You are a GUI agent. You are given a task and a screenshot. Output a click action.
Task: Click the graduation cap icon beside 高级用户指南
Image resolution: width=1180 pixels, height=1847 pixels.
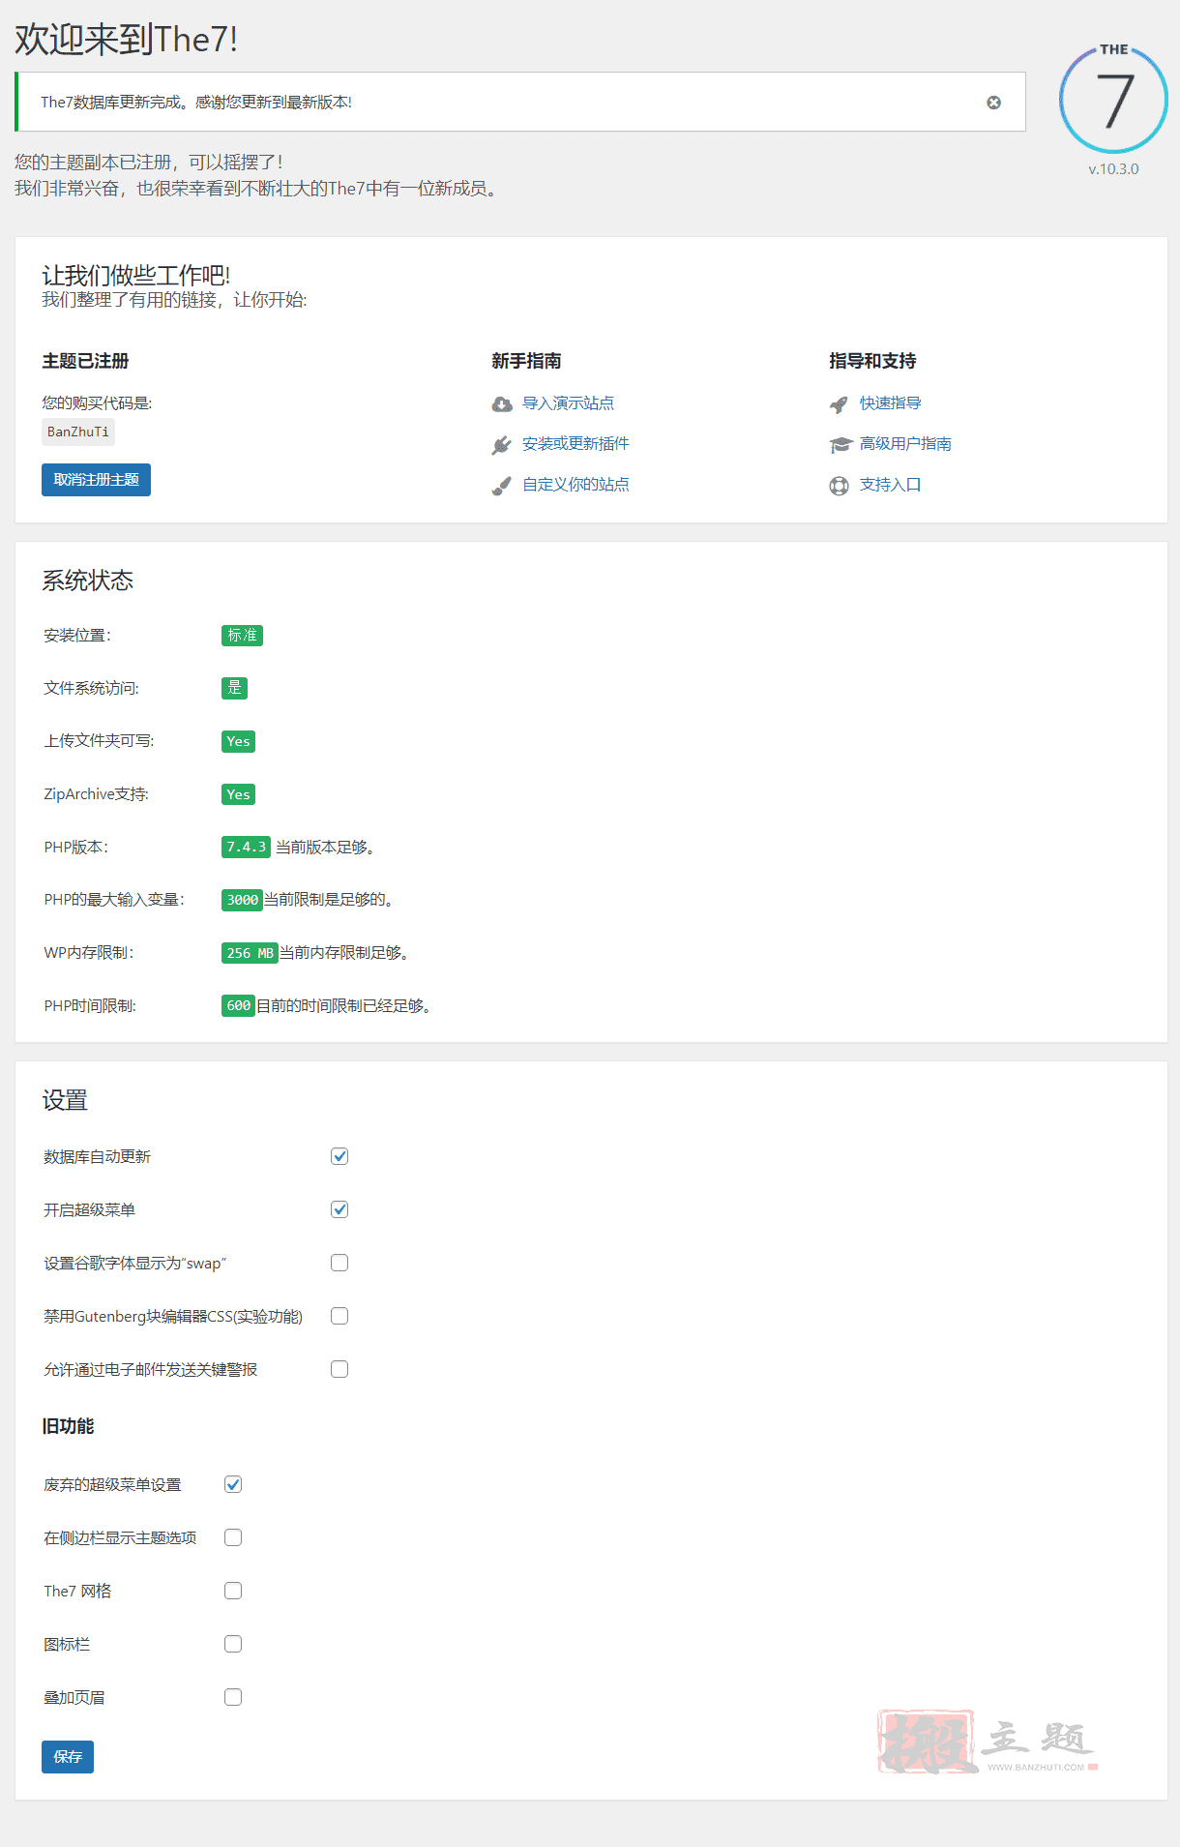point(840,445)
